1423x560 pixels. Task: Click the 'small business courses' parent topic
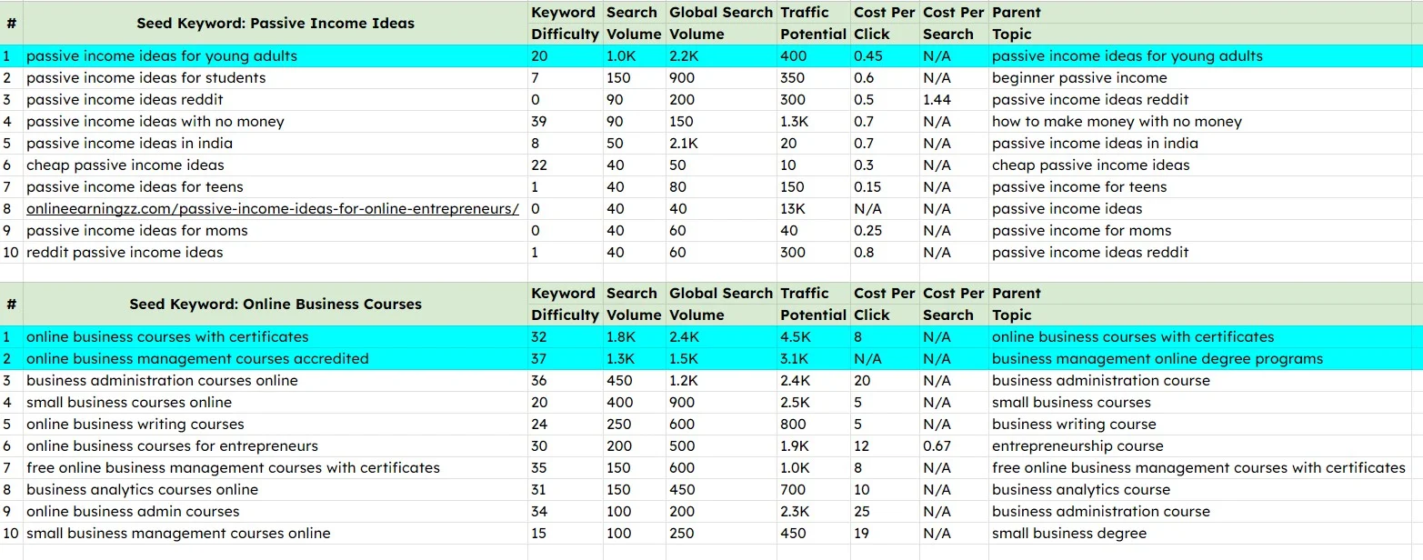tap(1071, 403)
